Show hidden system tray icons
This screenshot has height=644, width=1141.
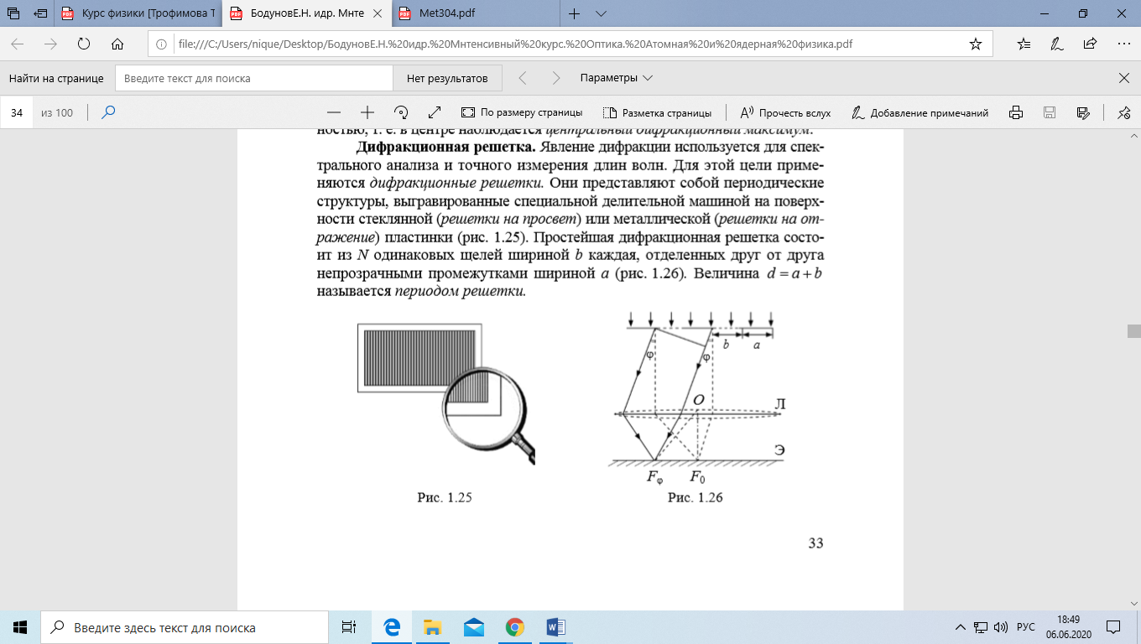point(961,627)
